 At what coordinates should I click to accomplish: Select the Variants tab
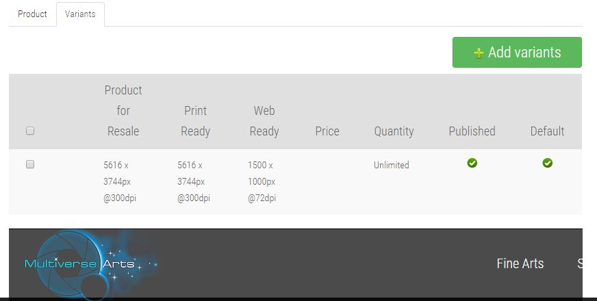80,14
